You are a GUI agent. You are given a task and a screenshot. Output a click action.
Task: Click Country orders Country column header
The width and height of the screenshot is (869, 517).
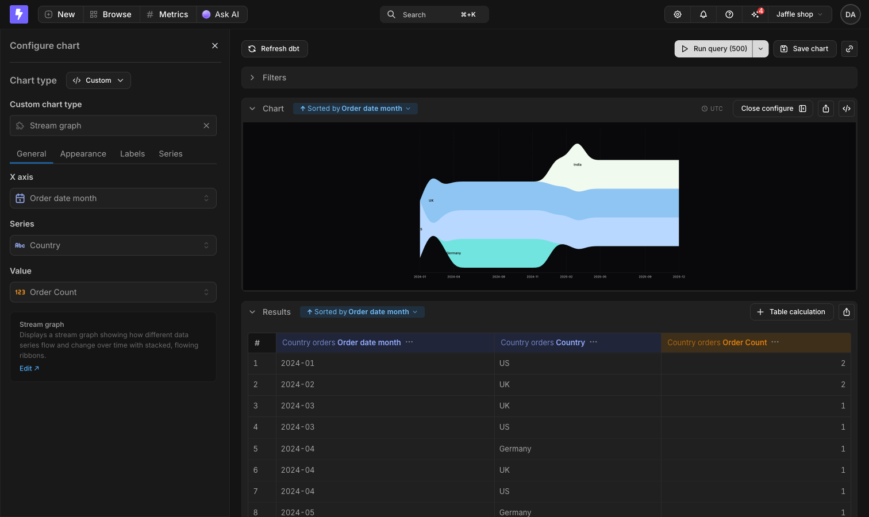coord(578,342)
